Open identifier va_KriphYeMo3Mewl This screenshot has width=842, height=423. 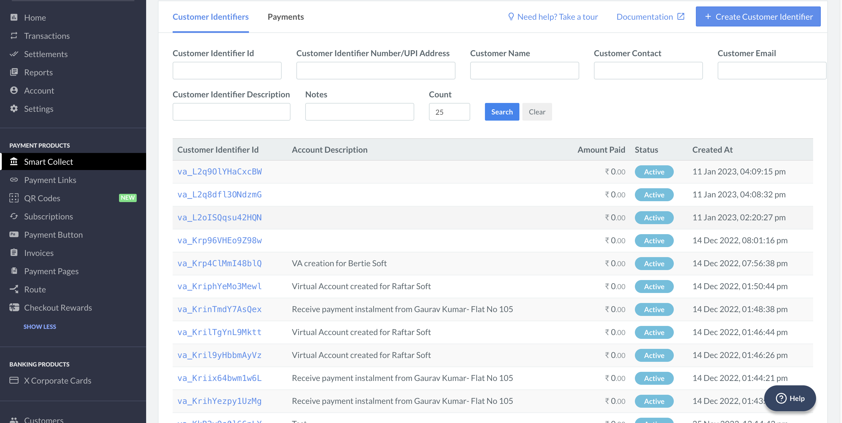pyautogui.click(x=219, y=286)
